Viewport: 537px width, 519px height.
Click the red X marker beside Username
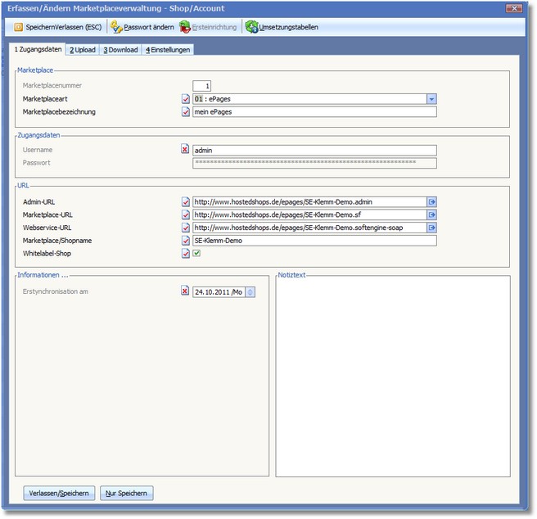[185, 150]
